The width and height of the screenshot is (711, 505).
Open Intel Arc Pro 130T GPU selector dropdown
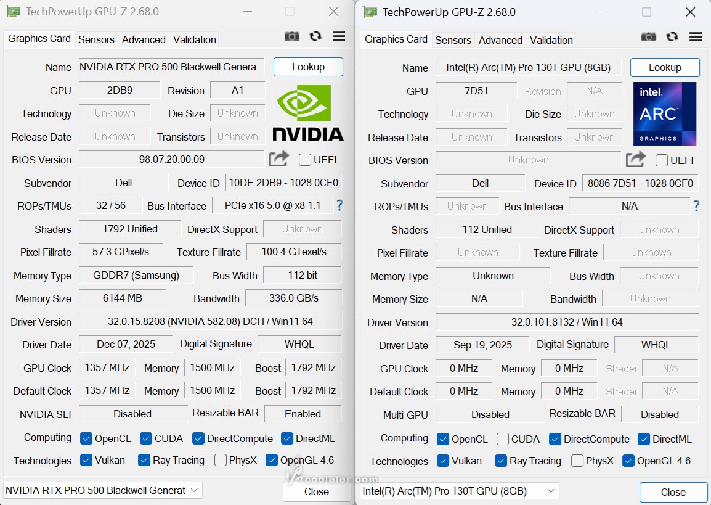(x=460, y=490)
